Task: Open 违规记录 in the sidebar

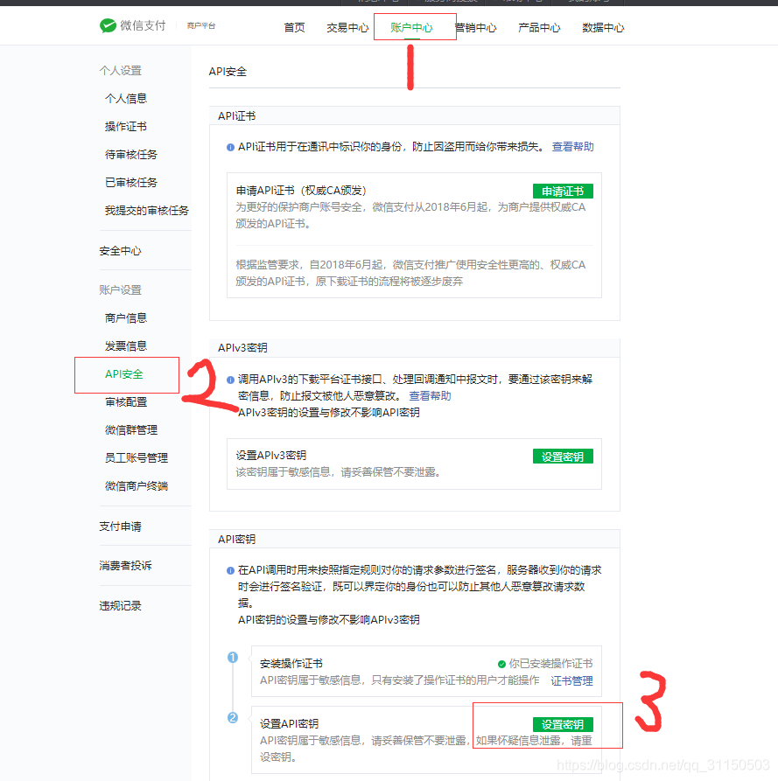Action: (x=120, y=606)
